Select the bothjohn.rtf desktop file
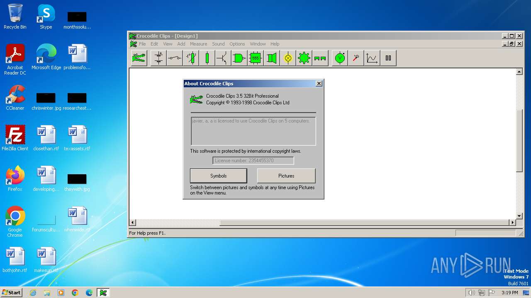The width and height of the screenshot is (531, 298). point(15,260)
